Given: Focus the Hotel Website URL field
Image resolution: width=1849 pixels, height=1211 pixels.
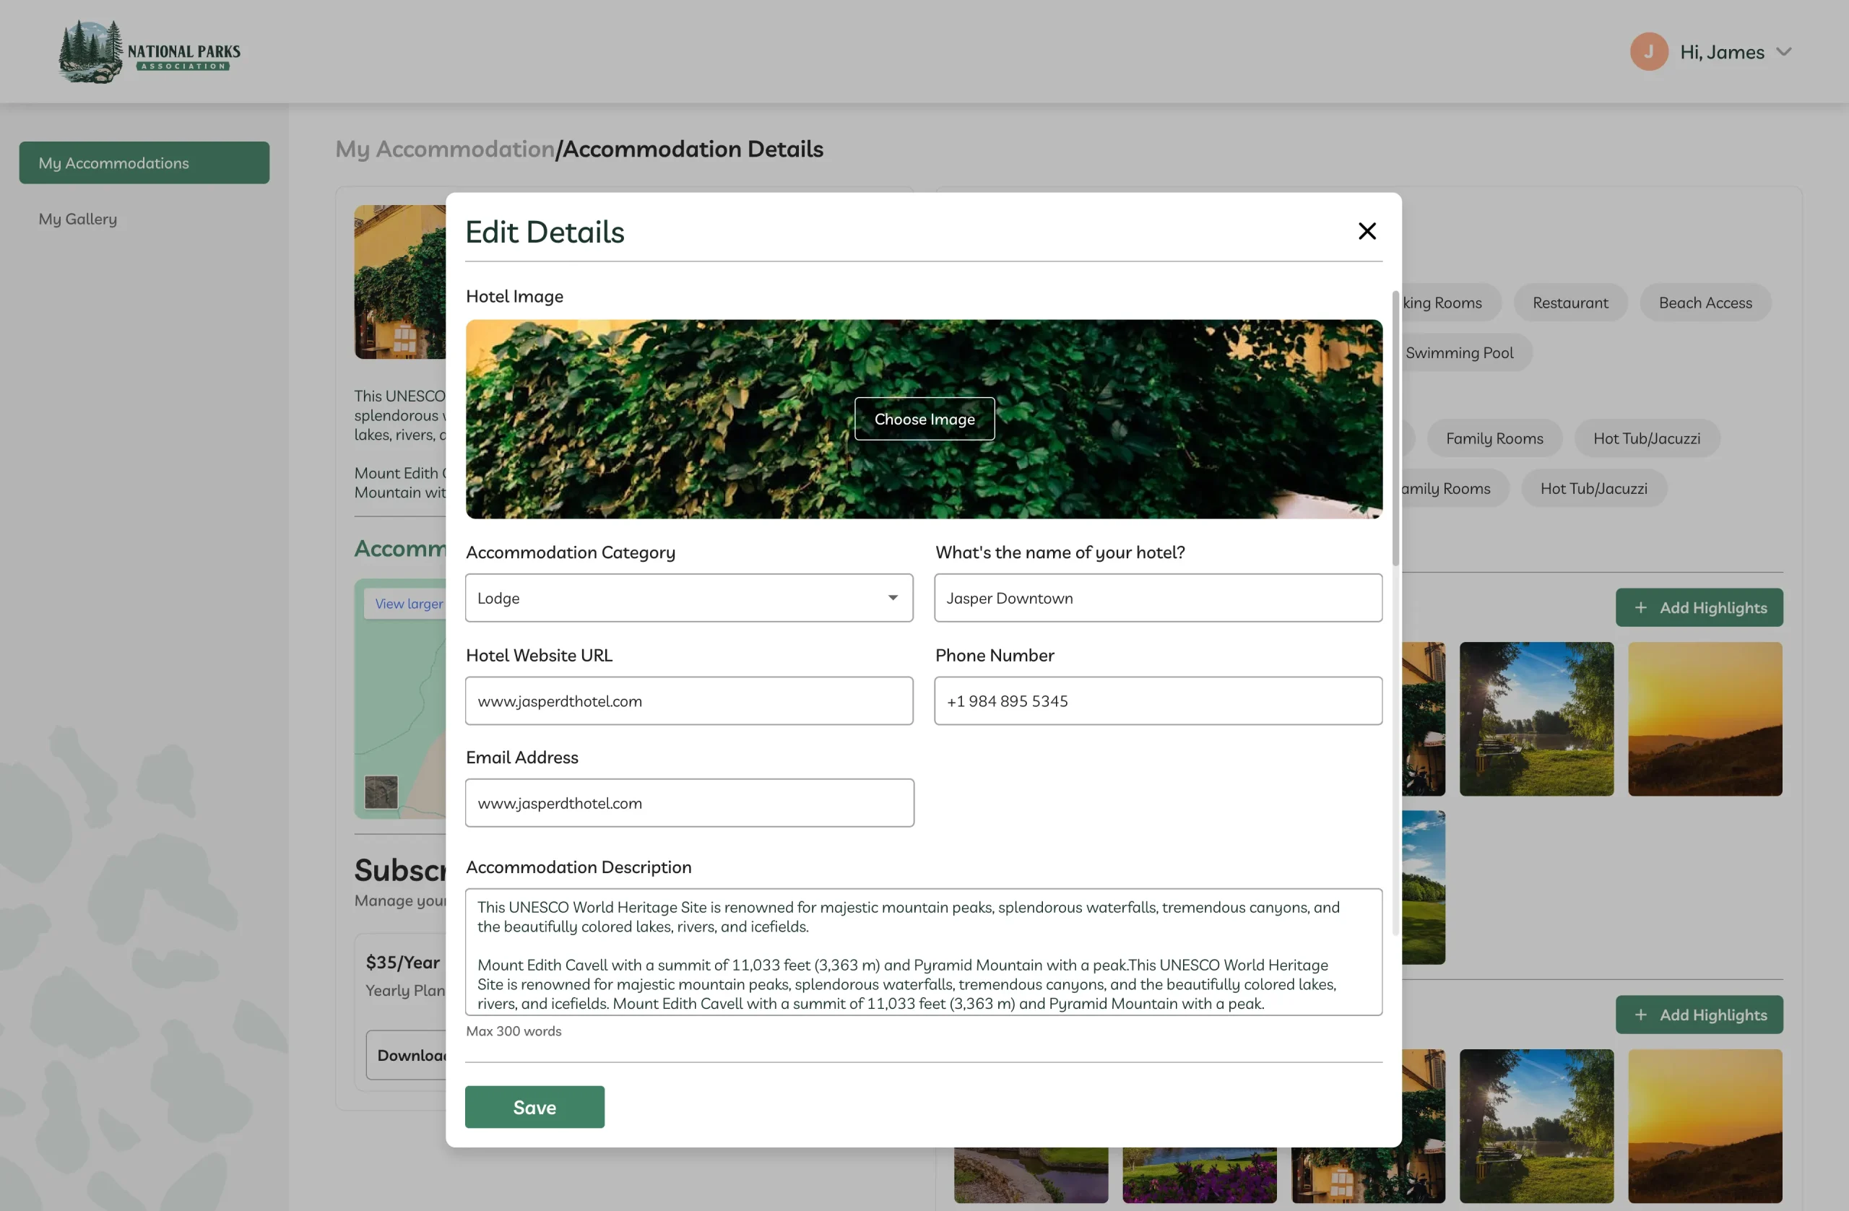Looking at the screenshot, I should [688, 700].
